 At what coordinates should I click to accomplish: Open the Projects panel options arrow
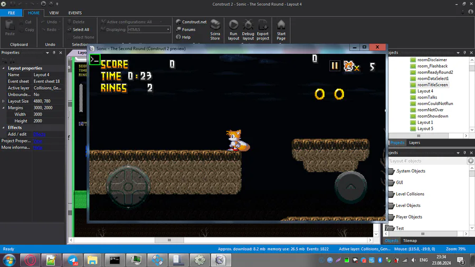458,53
